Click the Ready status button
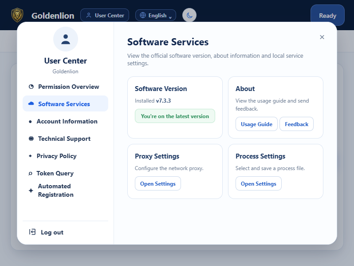 (327, 16)
